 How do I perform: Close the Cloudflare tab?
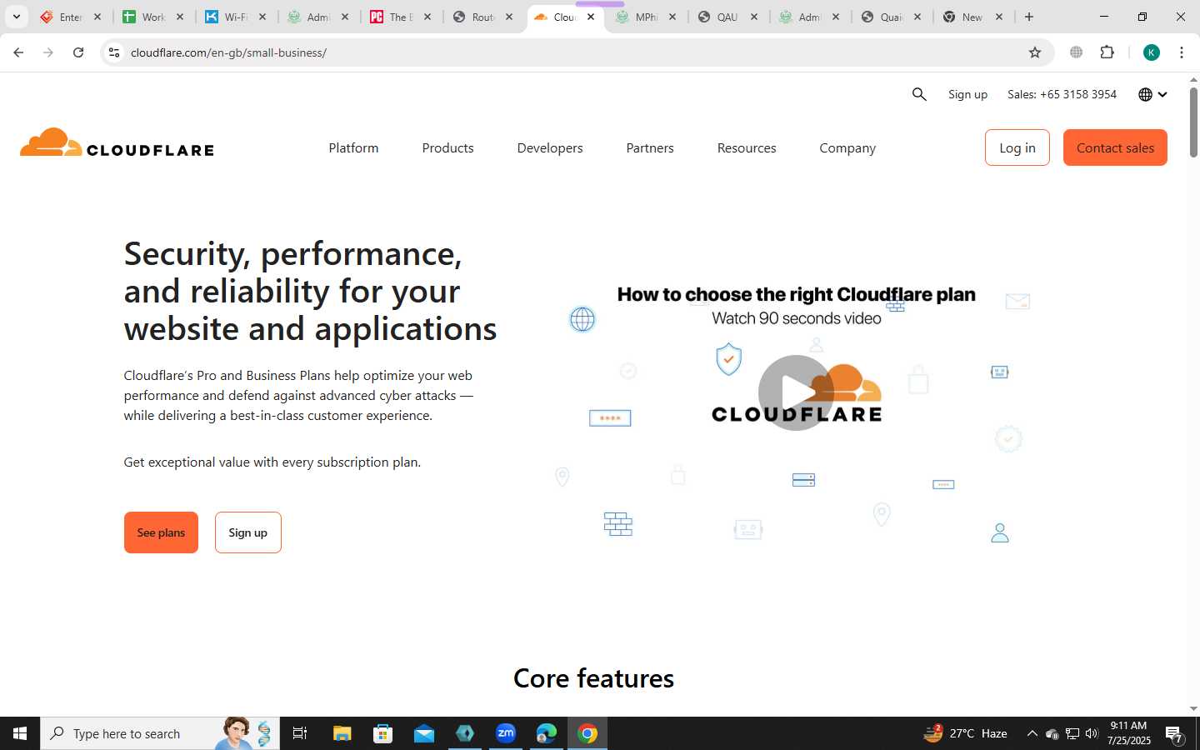coord(591,17)
